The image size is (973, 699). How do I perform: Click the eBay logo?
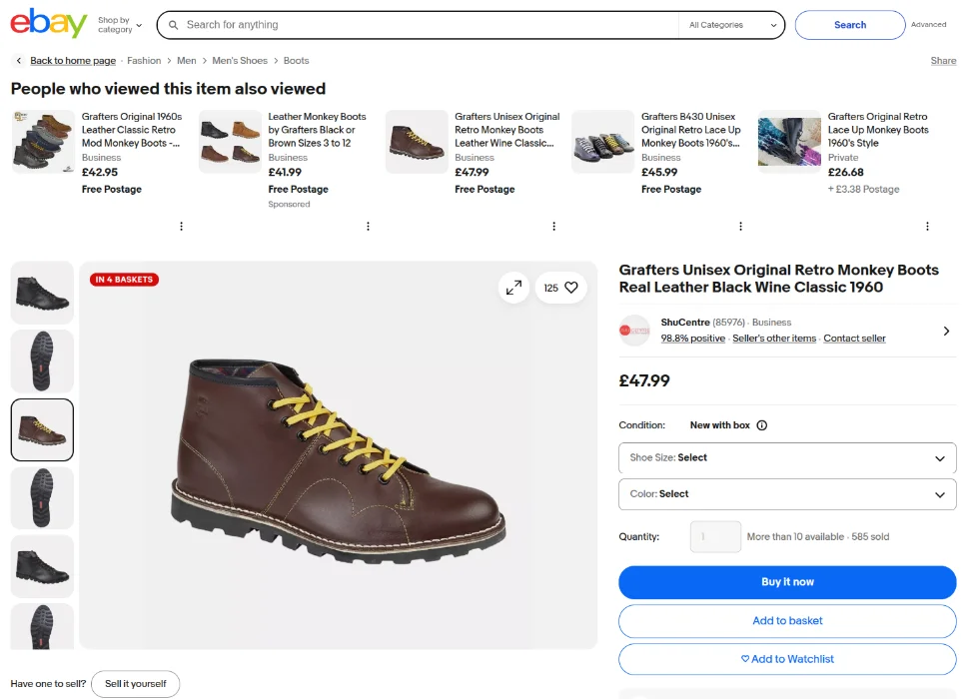(45, 23)
